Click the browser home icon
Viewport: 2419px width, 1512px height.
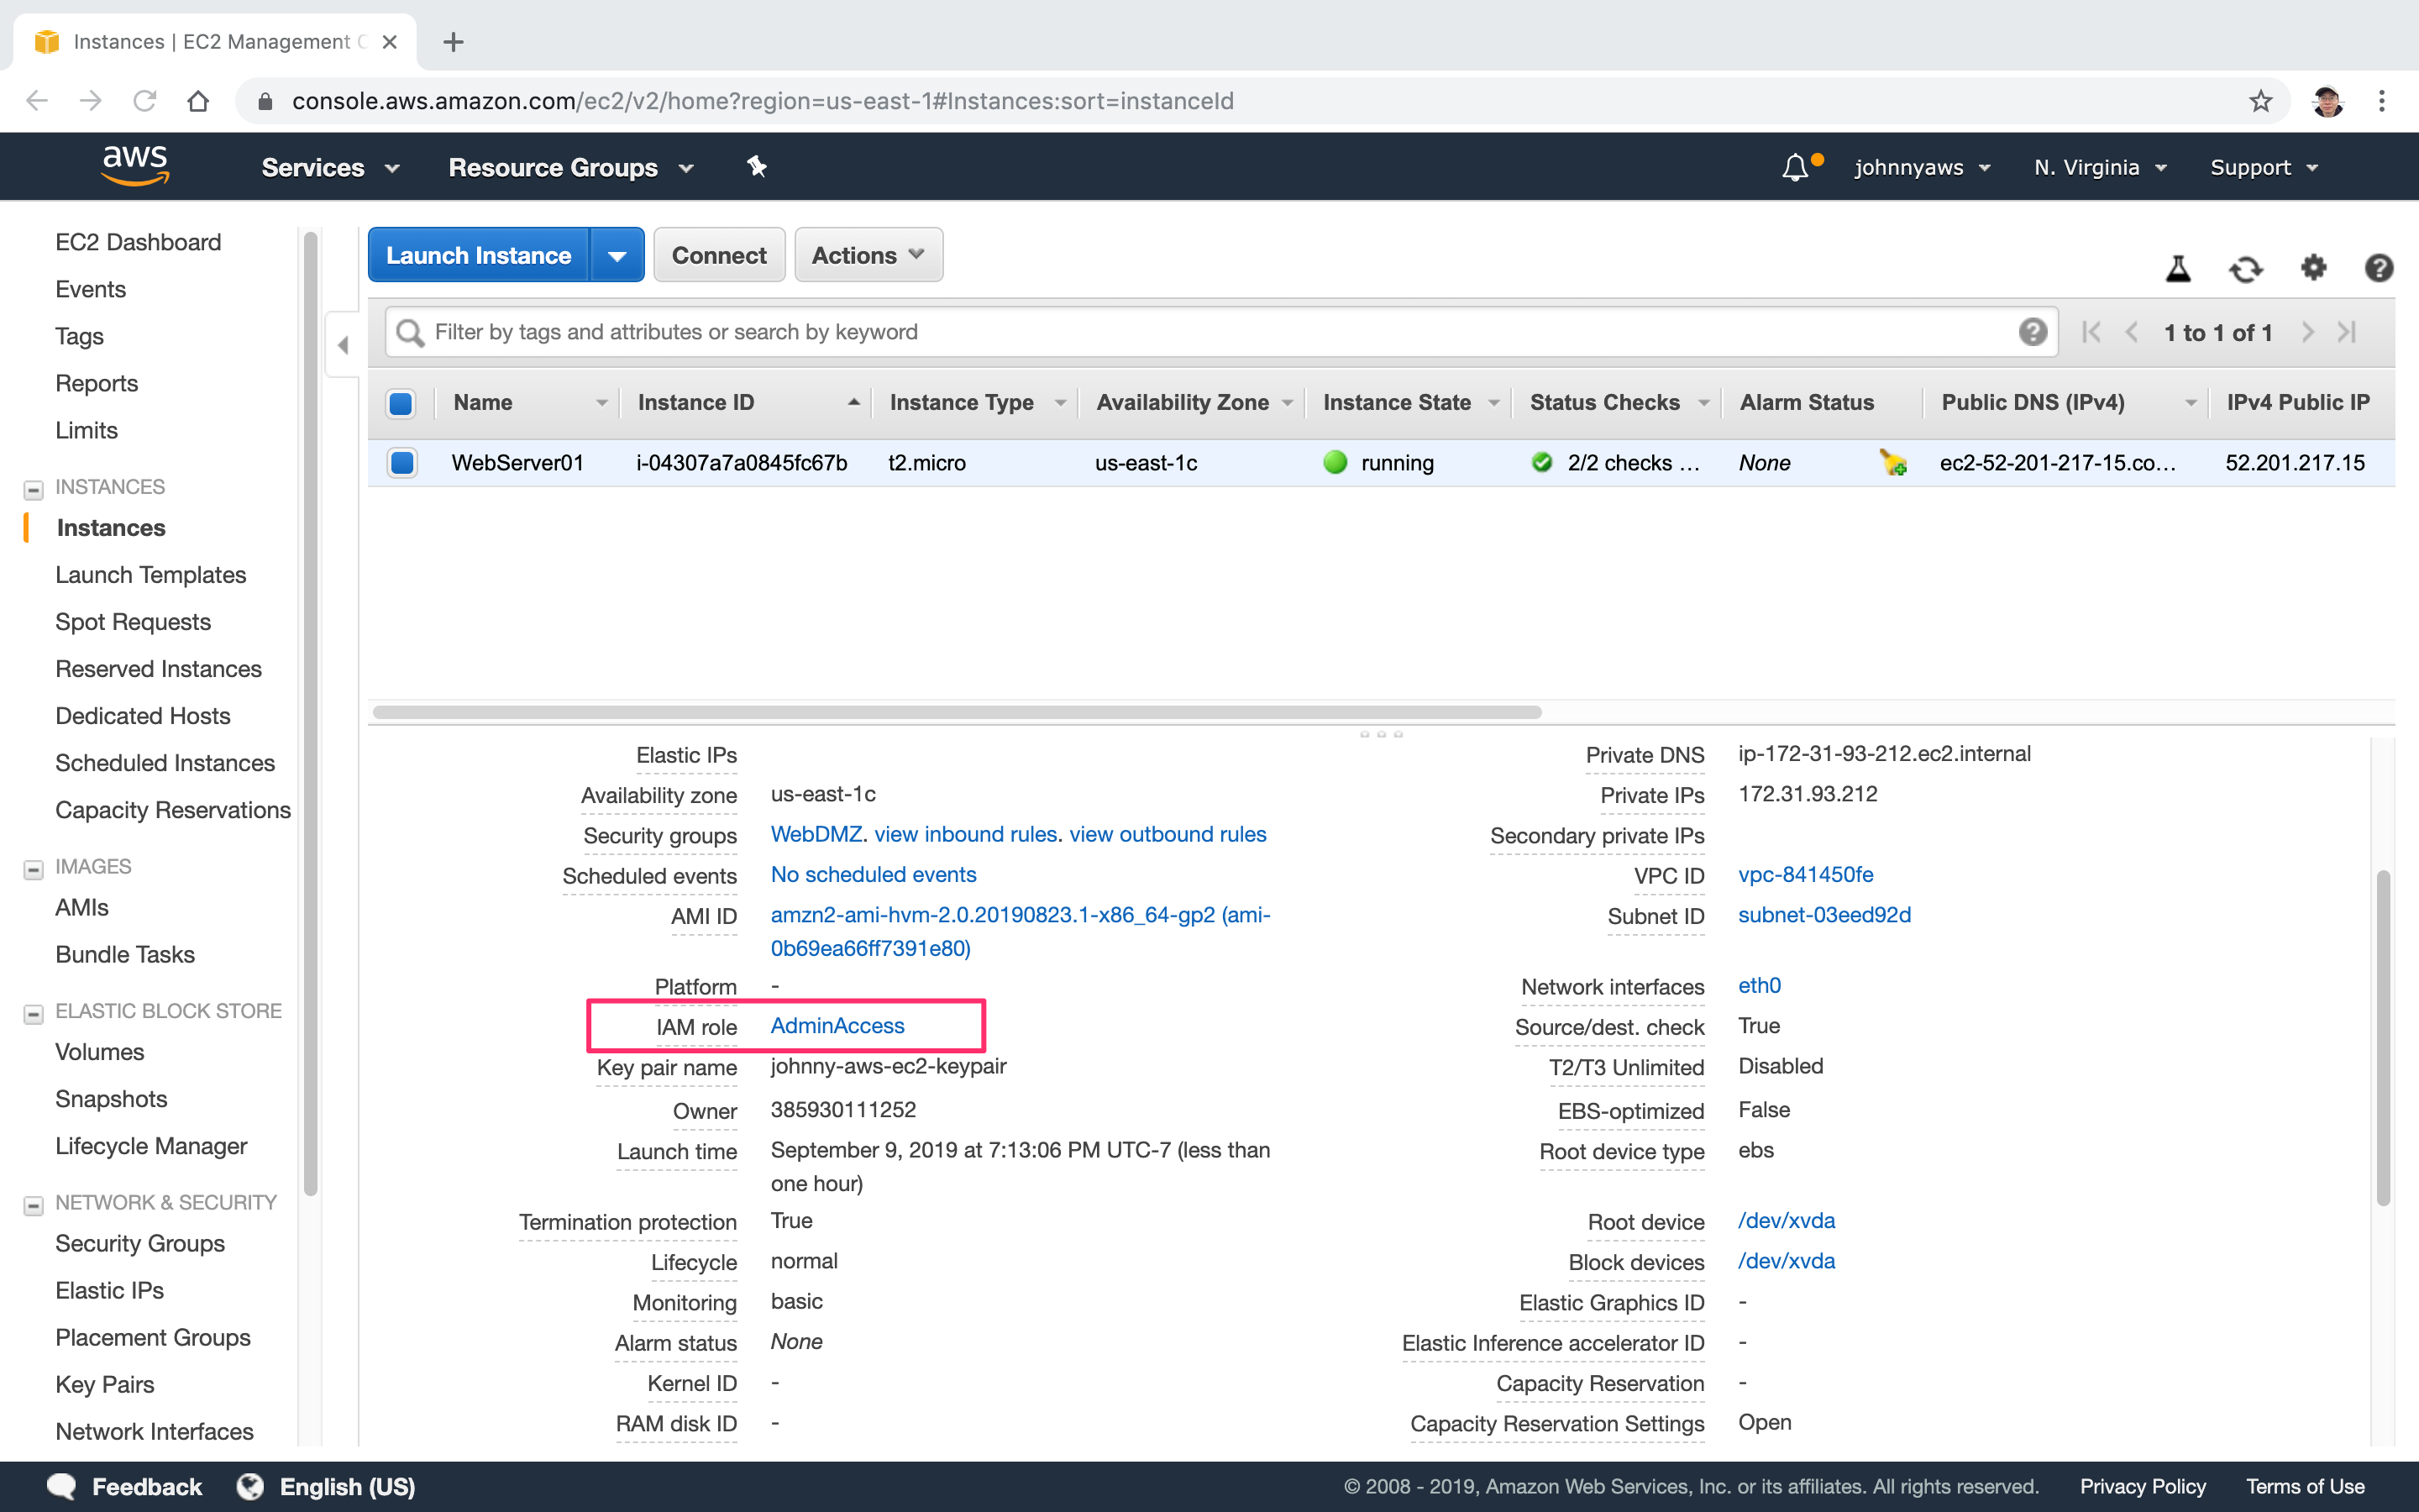pos(198,101)
